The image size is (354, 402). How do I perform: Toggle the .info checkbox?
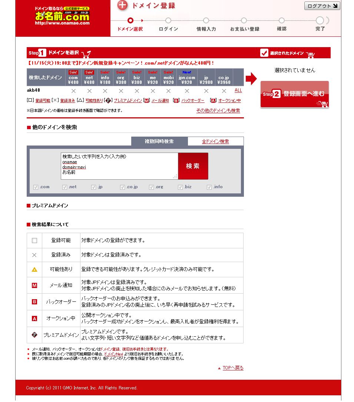click(209, 187)
